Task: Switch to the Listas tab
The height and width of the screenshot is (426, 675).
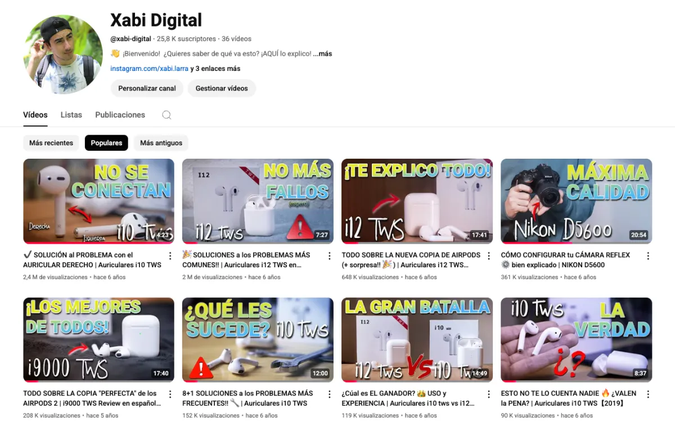Action: pyautogui.click(x=71, y=115)
